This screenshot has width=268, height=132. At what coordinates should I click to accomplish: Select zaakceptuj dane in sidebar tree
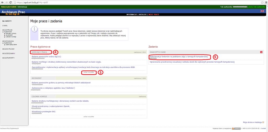pyautogui.click(x=11, y=45)
